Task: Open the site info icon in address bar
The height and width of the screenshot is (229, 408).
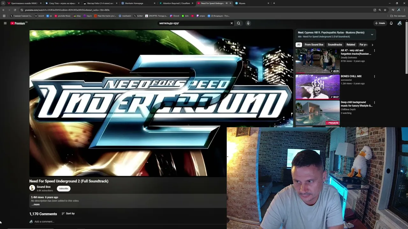Action: point(22,10)
